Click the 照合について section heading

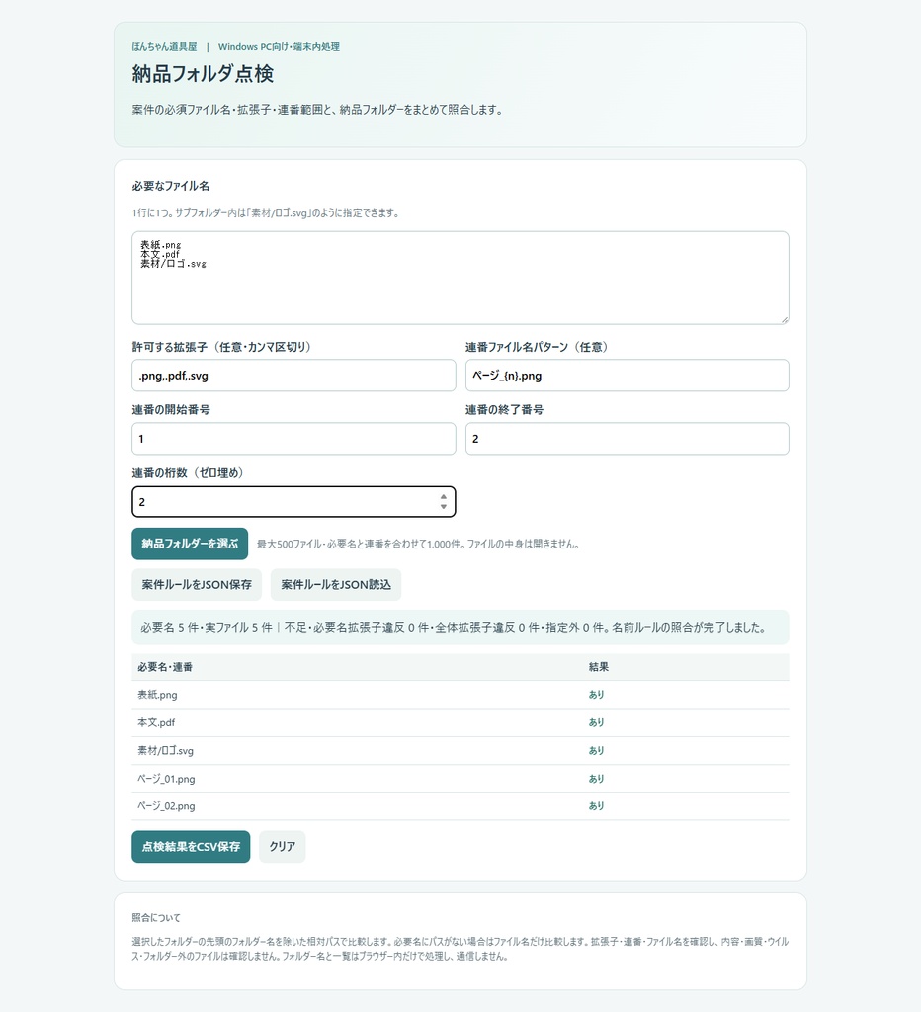click(x=156, y=918)
